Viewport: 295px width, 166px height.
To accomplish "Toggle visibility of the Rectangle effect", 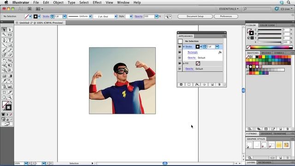I will tap(180, 52).
